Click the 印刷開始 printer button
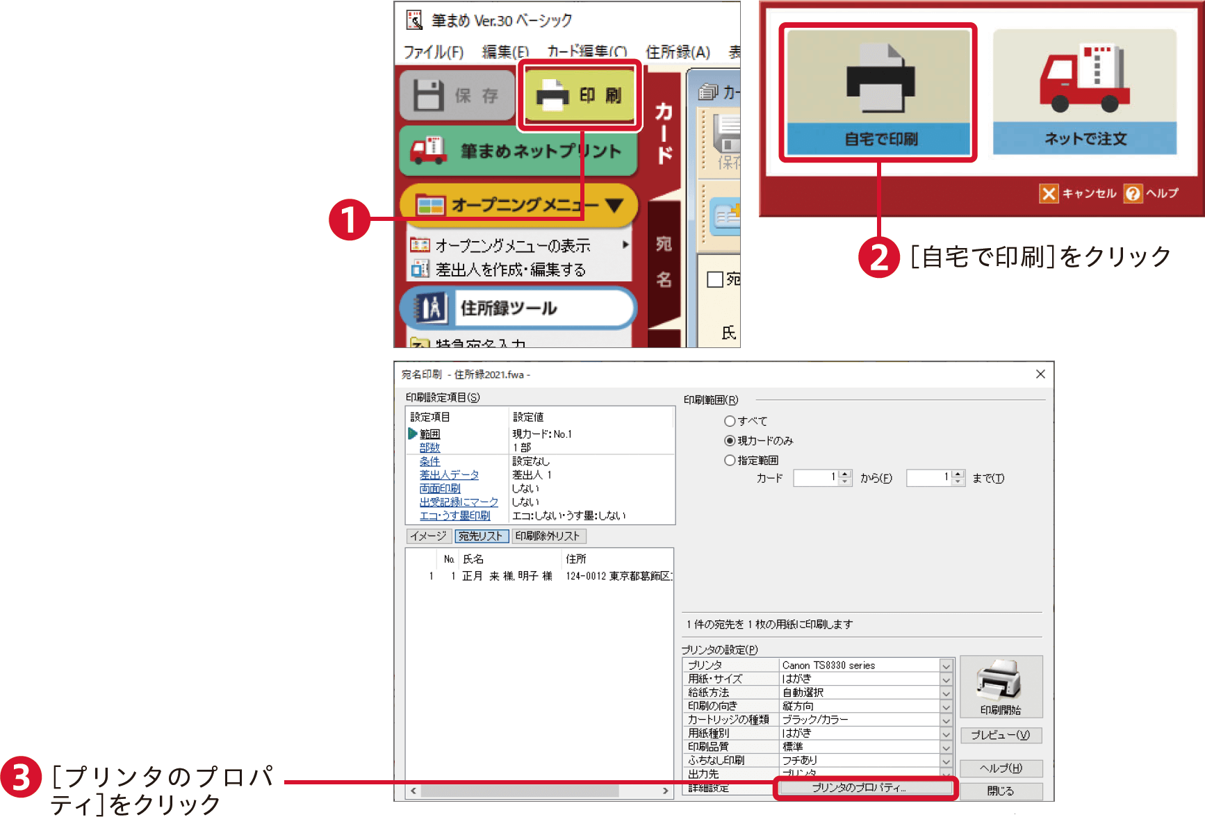Image resolution: width=1205 pixels, height=817 pixels. (x=1001, y=686)
